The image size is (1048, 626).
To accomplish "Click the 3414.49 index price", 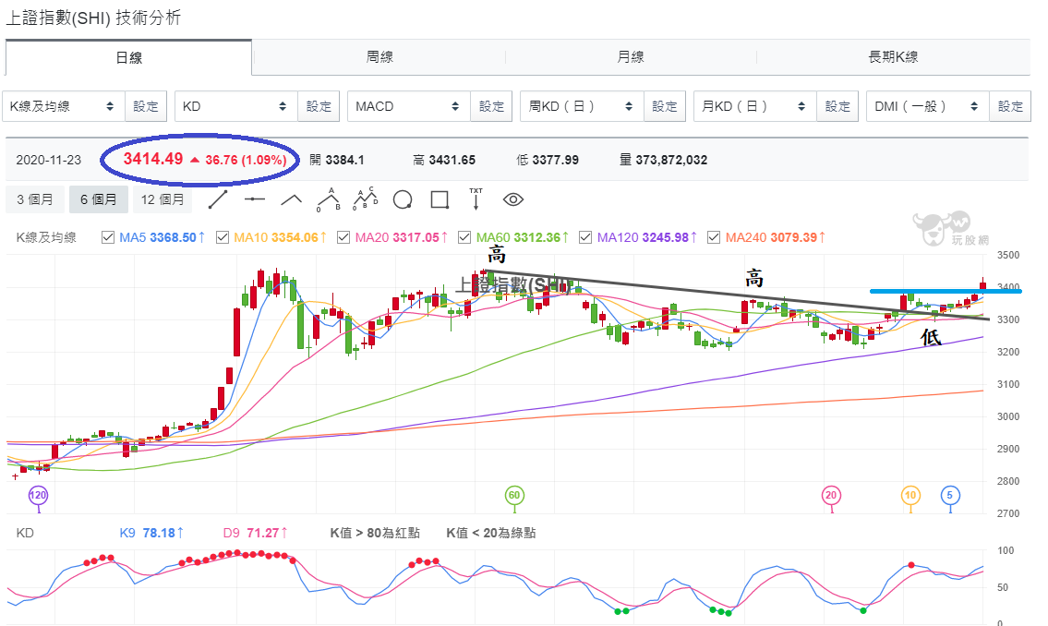I will click(x=153, y=159).
